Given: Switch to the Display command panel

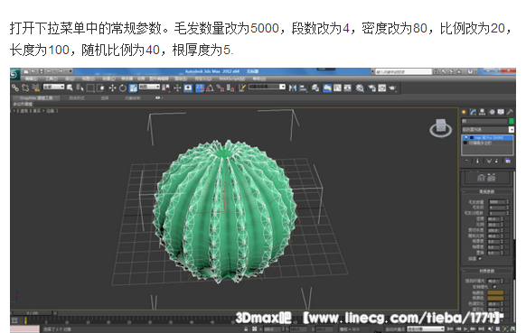Looking at the screenshot, I should [501, 112].
